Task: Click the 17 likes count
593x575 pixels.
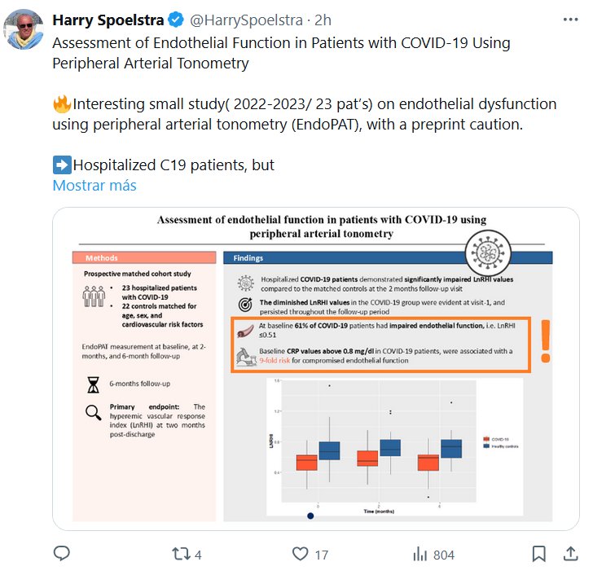Action: coord(321,555)
